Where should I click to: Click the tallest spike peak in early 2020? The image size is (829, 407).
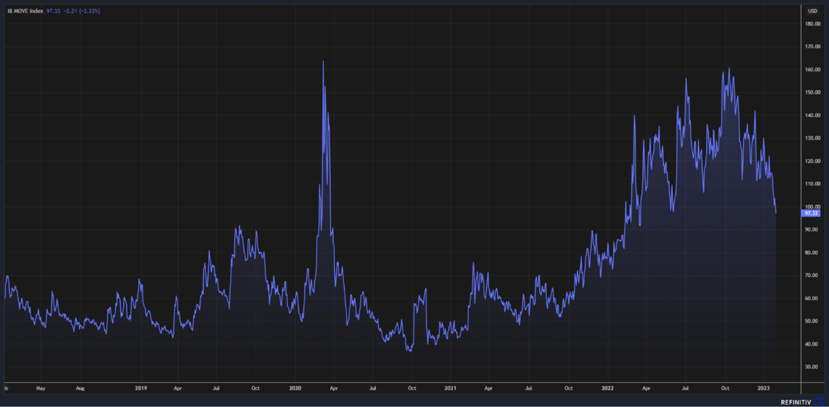[323, 62]
